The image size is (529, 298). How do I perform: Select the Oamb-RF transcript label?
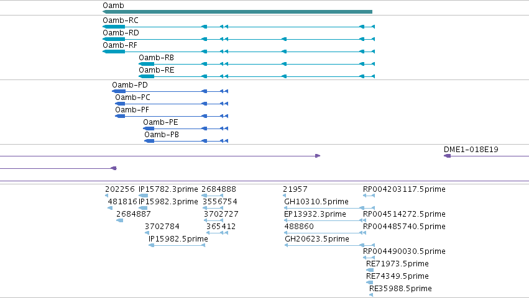pos(120,45)
